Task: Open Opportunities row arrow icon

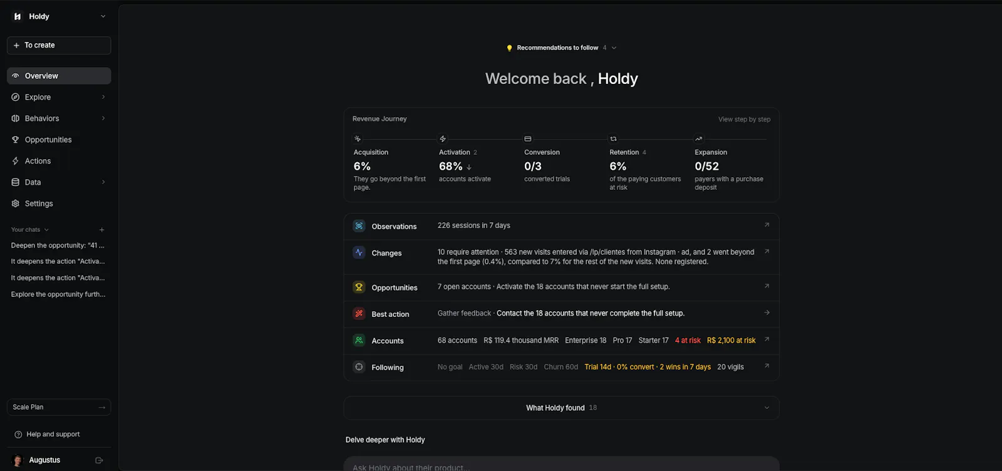Action: 767,286
